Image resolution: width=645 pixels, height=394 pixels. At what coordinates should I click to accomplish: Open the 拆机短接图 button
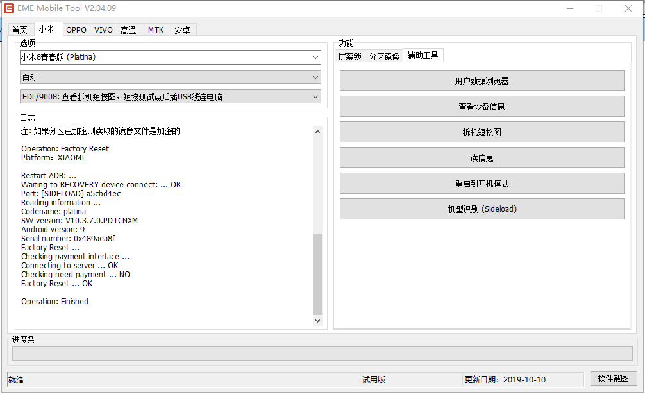click(482, 132)
